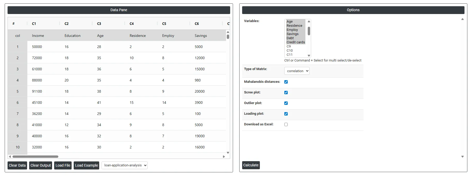Viewport: 471px width, 177px height.
Task: Click the Clear Output button
Action: (41, 165)
